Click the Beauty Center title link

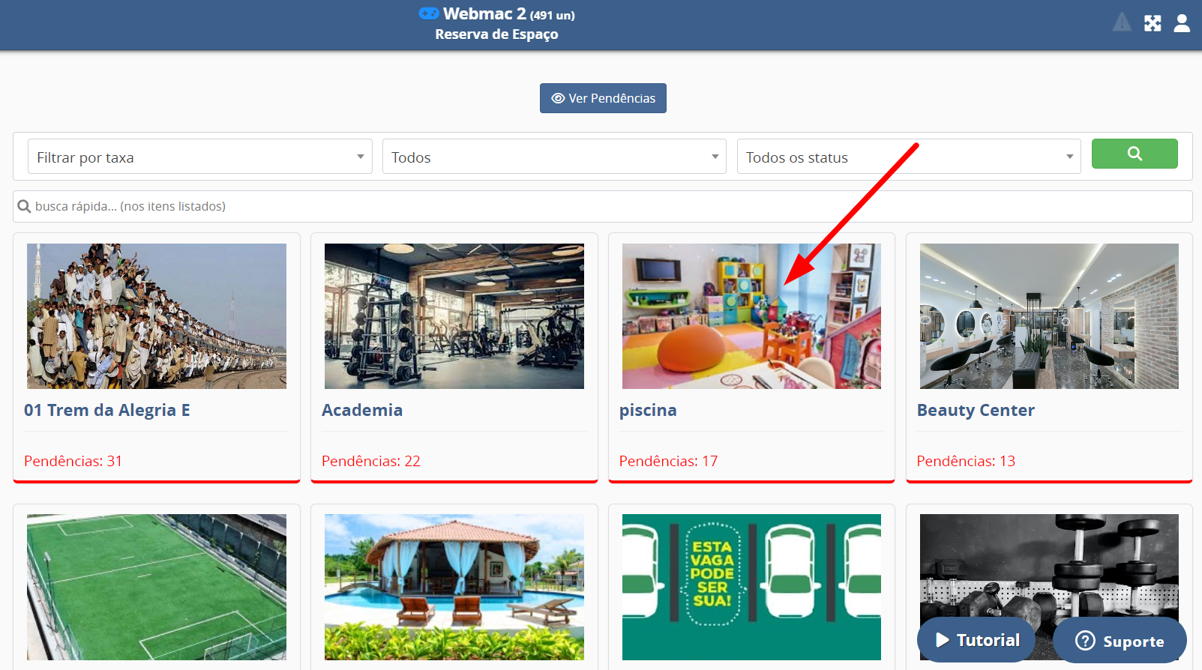point(976,410)
